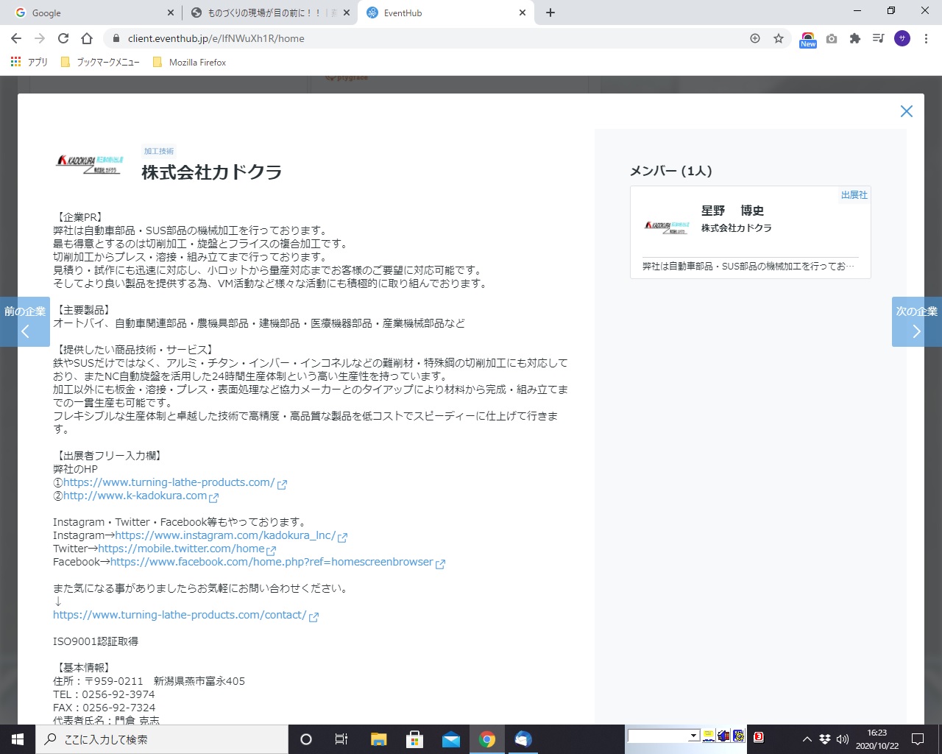The image size is (942, 754).
Task: Open the rainbow New extension icon
Action: (x=808, y=39)
